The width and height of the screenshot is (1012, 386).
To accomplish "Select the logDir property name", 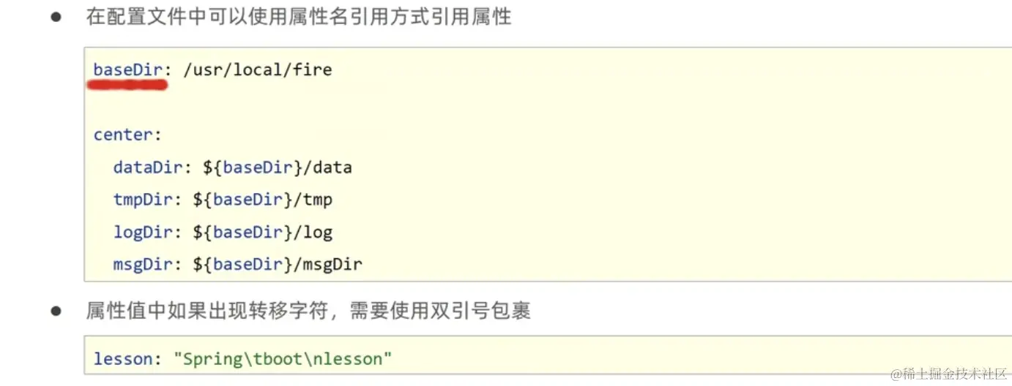I will coord(142,232).
